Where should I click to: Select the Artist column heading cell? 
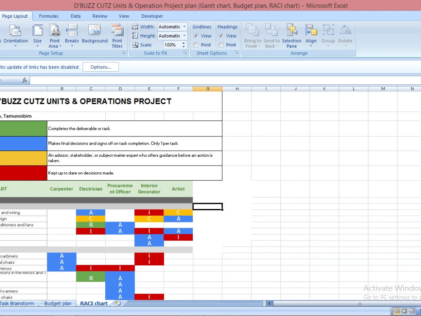click(x=178, y=189)
